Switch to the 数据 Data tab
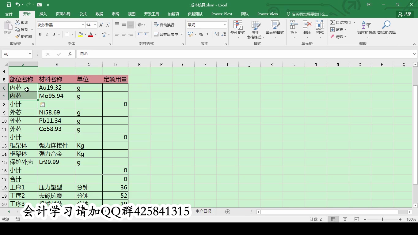The image size is (418, 235). coord(99,14)
